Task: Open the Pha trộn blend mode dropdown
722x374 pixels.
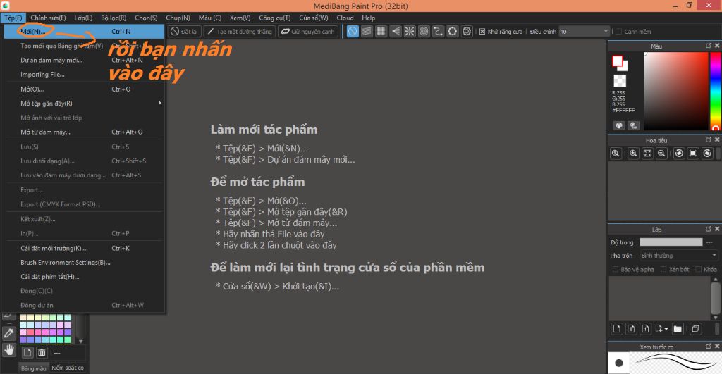Action: [679, 255]
